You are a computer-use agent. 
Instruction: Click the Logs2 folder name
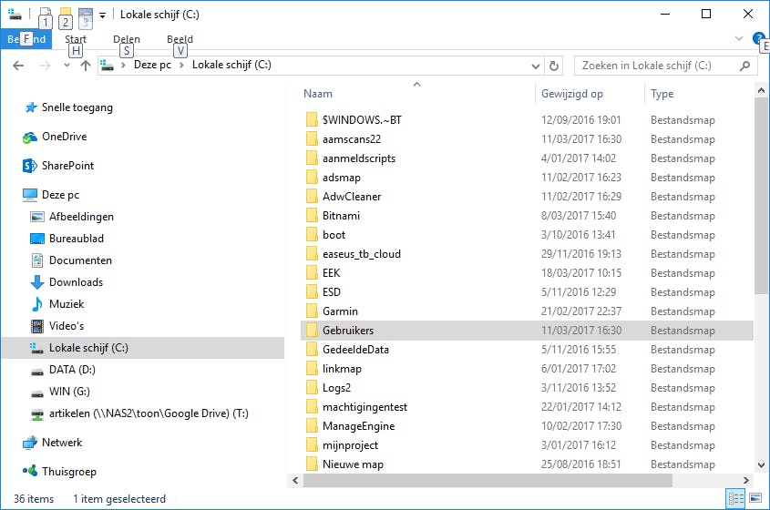[x=336, y=388]
